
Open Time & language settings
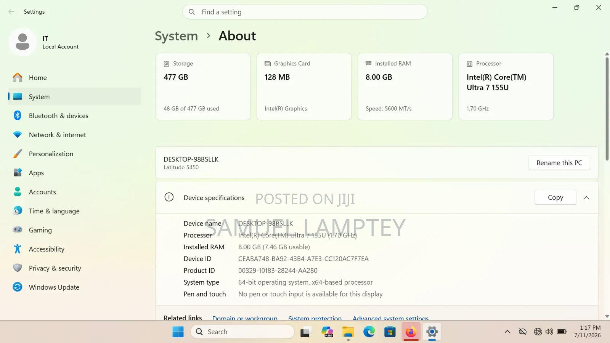coord(74,211)
